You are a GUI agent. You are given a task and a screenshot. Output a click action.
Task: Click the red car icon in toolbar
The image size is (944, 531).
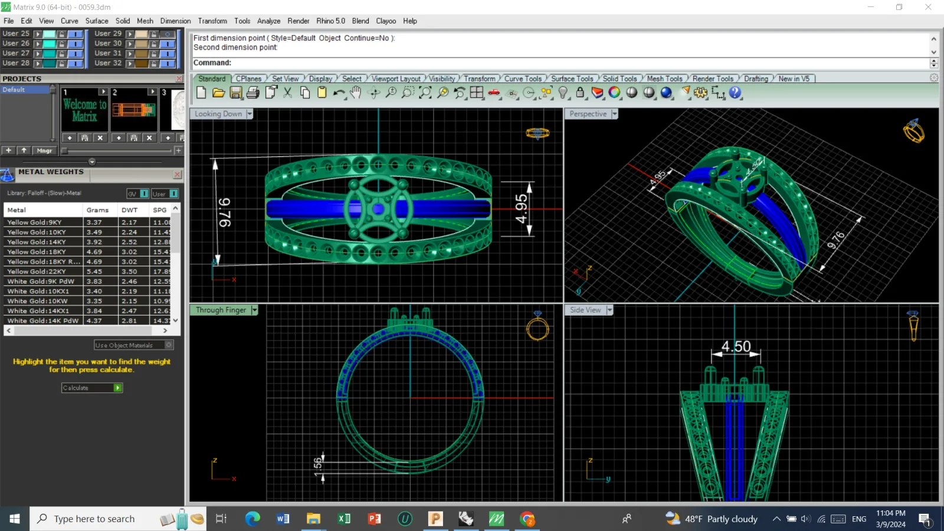pyautogui.click(x=494, y=93)
